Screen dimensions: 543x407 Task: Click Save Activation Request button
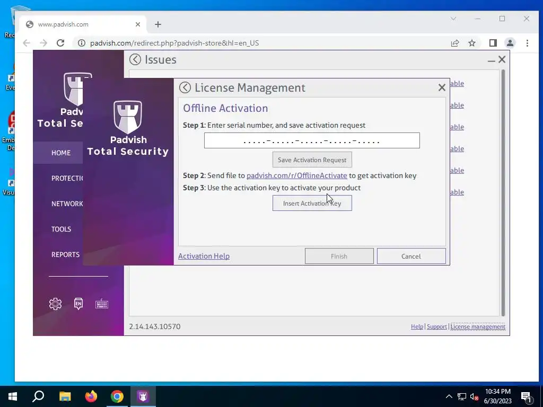tap(312, 160)
